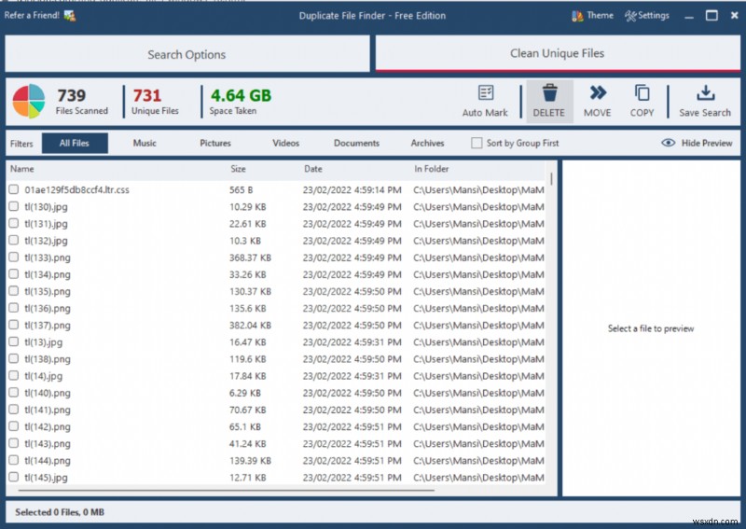Select the checkbox beside tl(137).png
Screen dimensions: 746x529
point(14,326)
